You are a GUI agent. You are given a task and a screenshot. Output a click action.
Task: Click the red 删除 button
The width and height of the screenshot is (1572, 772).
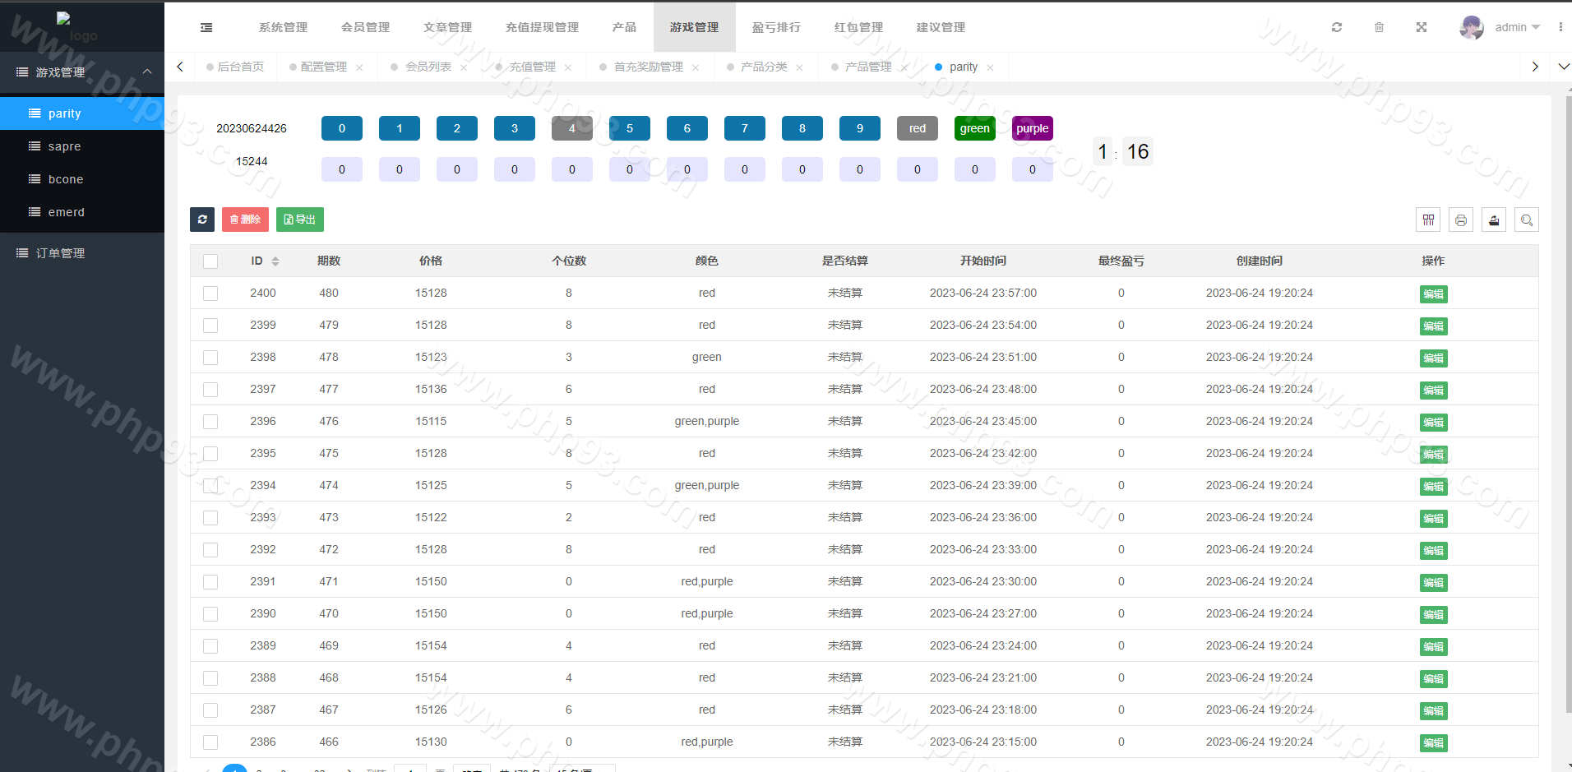245,220
